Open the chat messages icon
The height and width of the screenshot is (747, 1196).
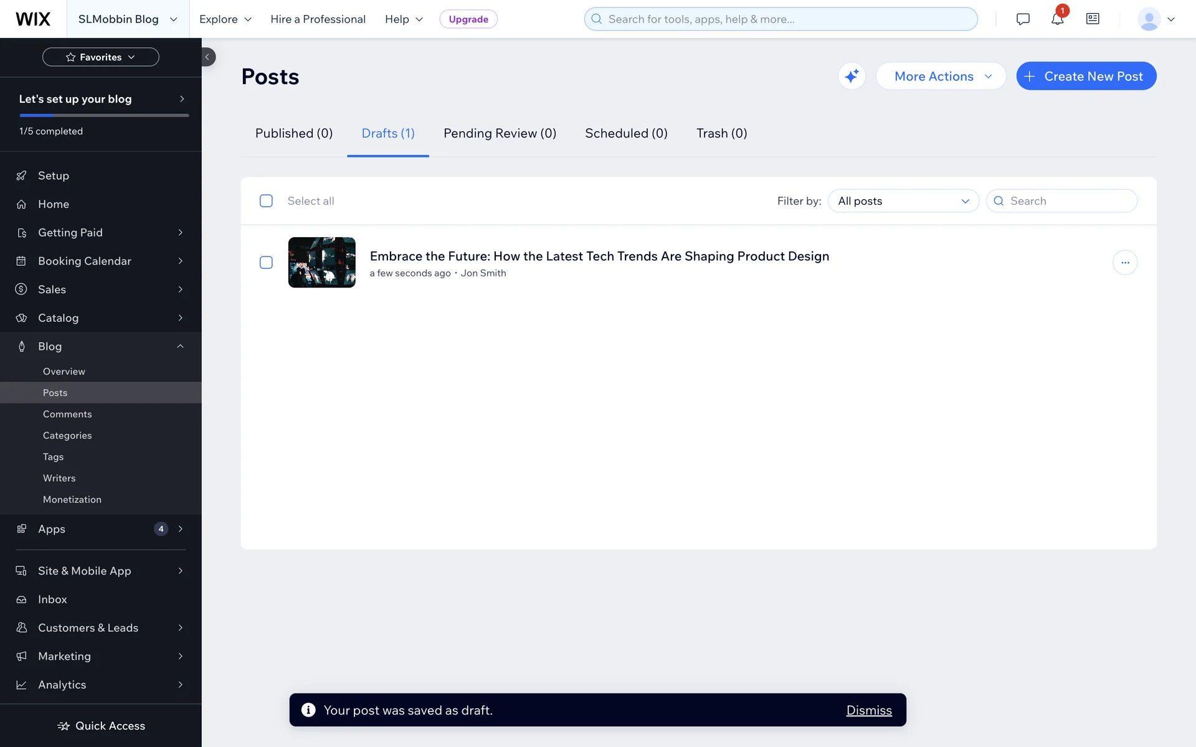coord(1023,19)
